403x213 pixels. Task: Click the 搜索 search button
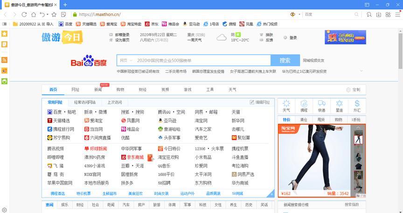point(285,60)
